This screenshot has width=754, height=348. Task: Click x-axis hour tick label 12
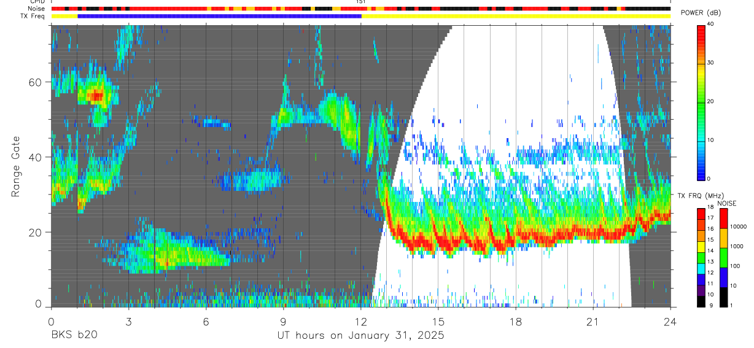360,321
